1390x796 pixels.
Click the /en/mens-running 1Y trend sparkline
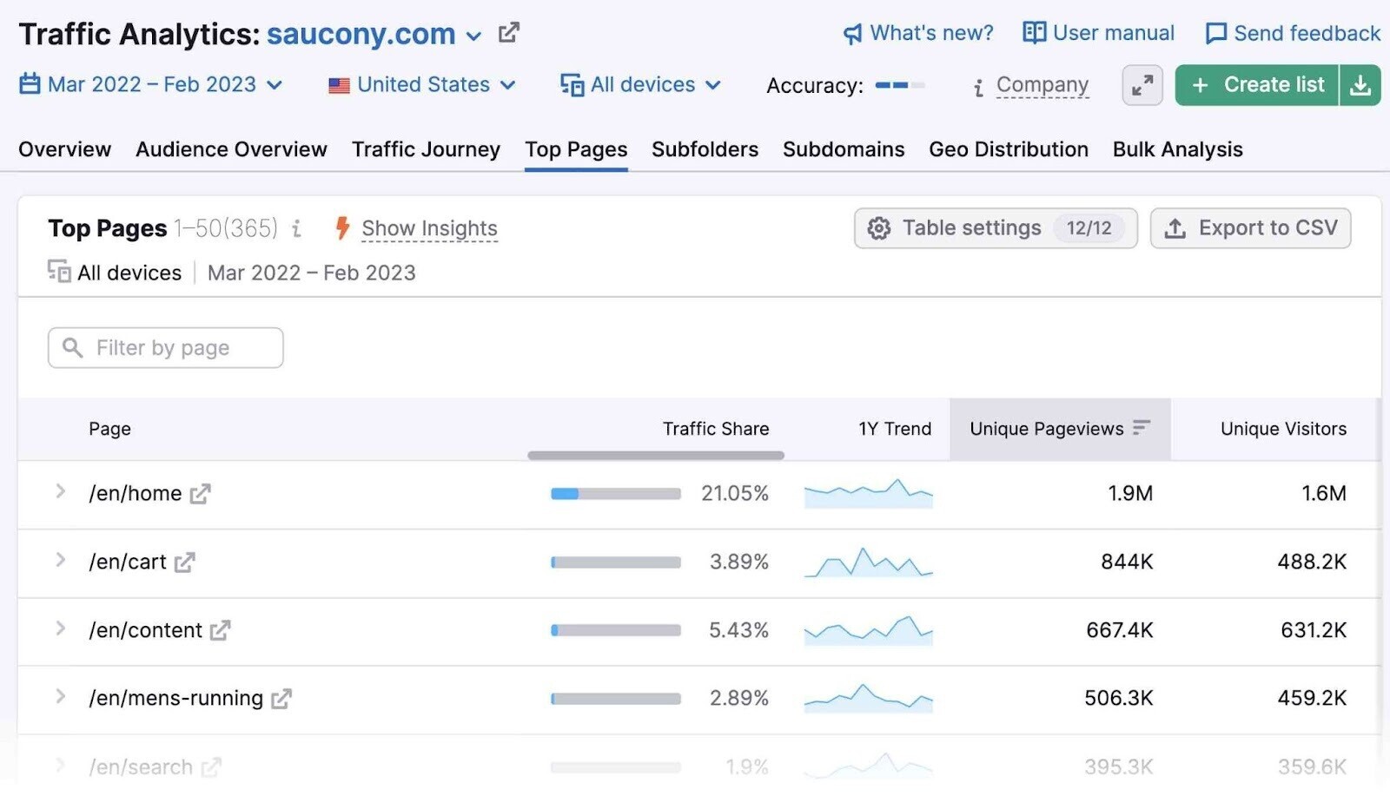(x=868, y=699)
